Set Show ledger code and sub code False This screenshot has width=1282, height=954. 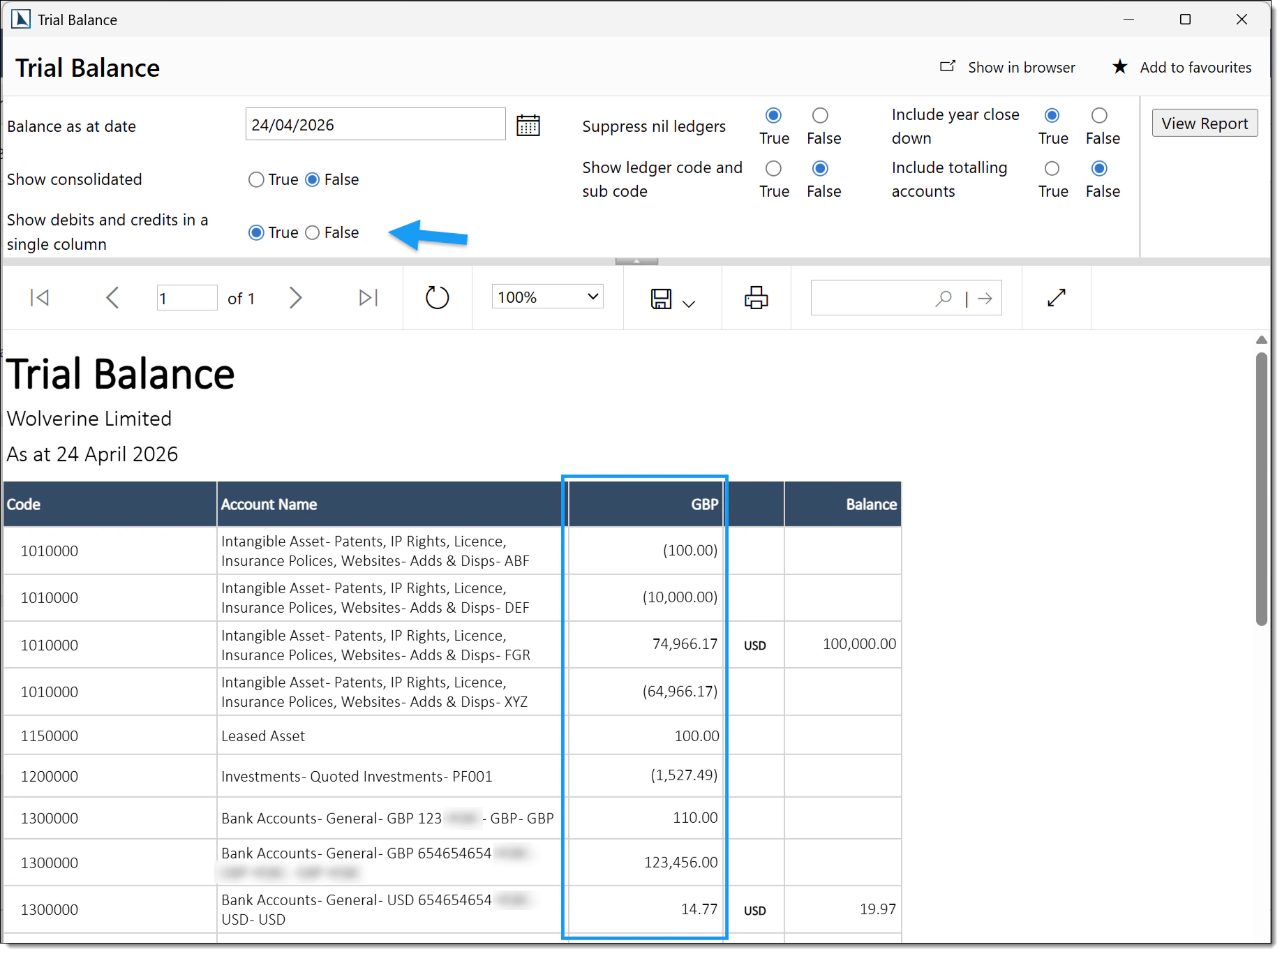[x=820, y=168]
